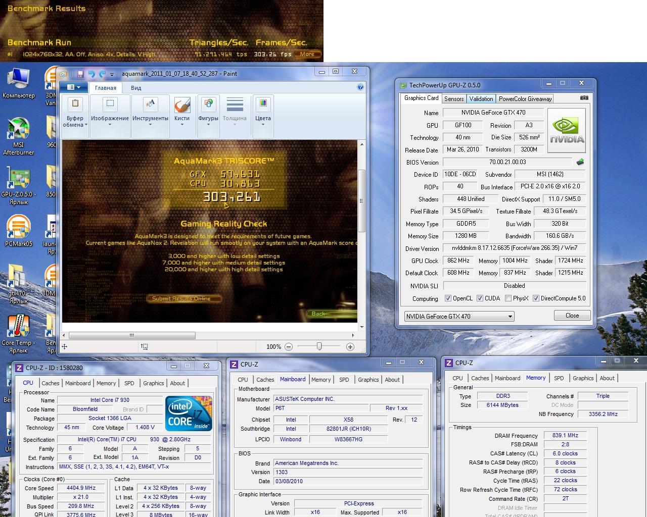The height and width of the screenshot is (517, 647).
Task: Toggle OpenCL checkbox in GPU-Z
Action: click(x=448, y=298)
